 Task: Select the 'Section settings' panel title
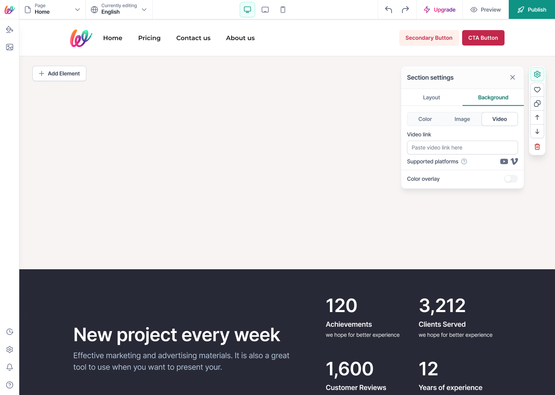430,78
